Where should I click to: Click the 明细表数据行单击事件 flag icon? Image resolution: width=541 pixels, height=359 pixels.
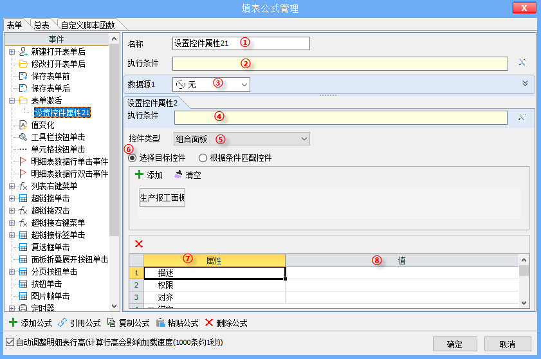pyautogui.click(x=23, y=161)
